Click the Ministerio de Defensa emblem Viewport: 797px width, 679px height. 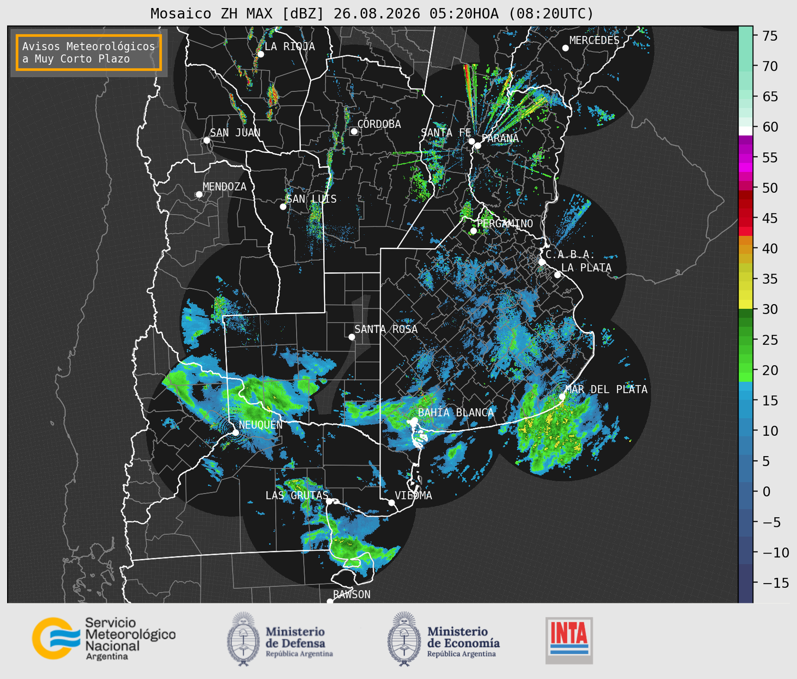[x=243, y=639]
